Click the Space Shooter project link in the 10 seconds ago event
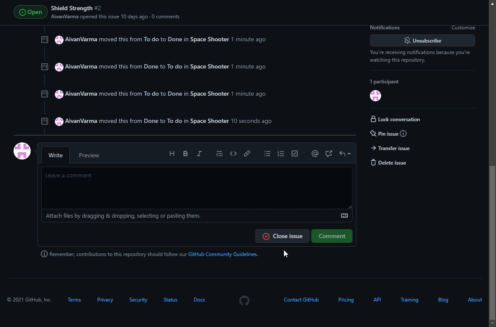The height and width of the screenshot is (327, 496). click(209, 121)
